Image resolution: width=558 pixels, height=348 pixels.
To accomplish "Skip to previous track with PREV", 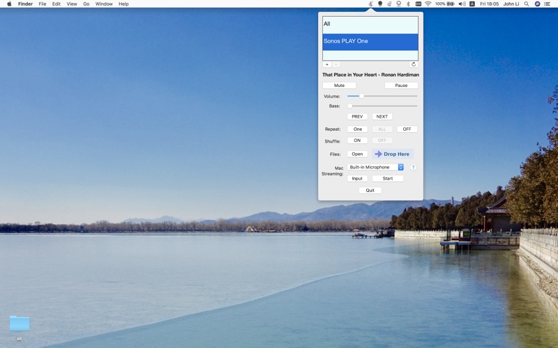I will (357, 116).
